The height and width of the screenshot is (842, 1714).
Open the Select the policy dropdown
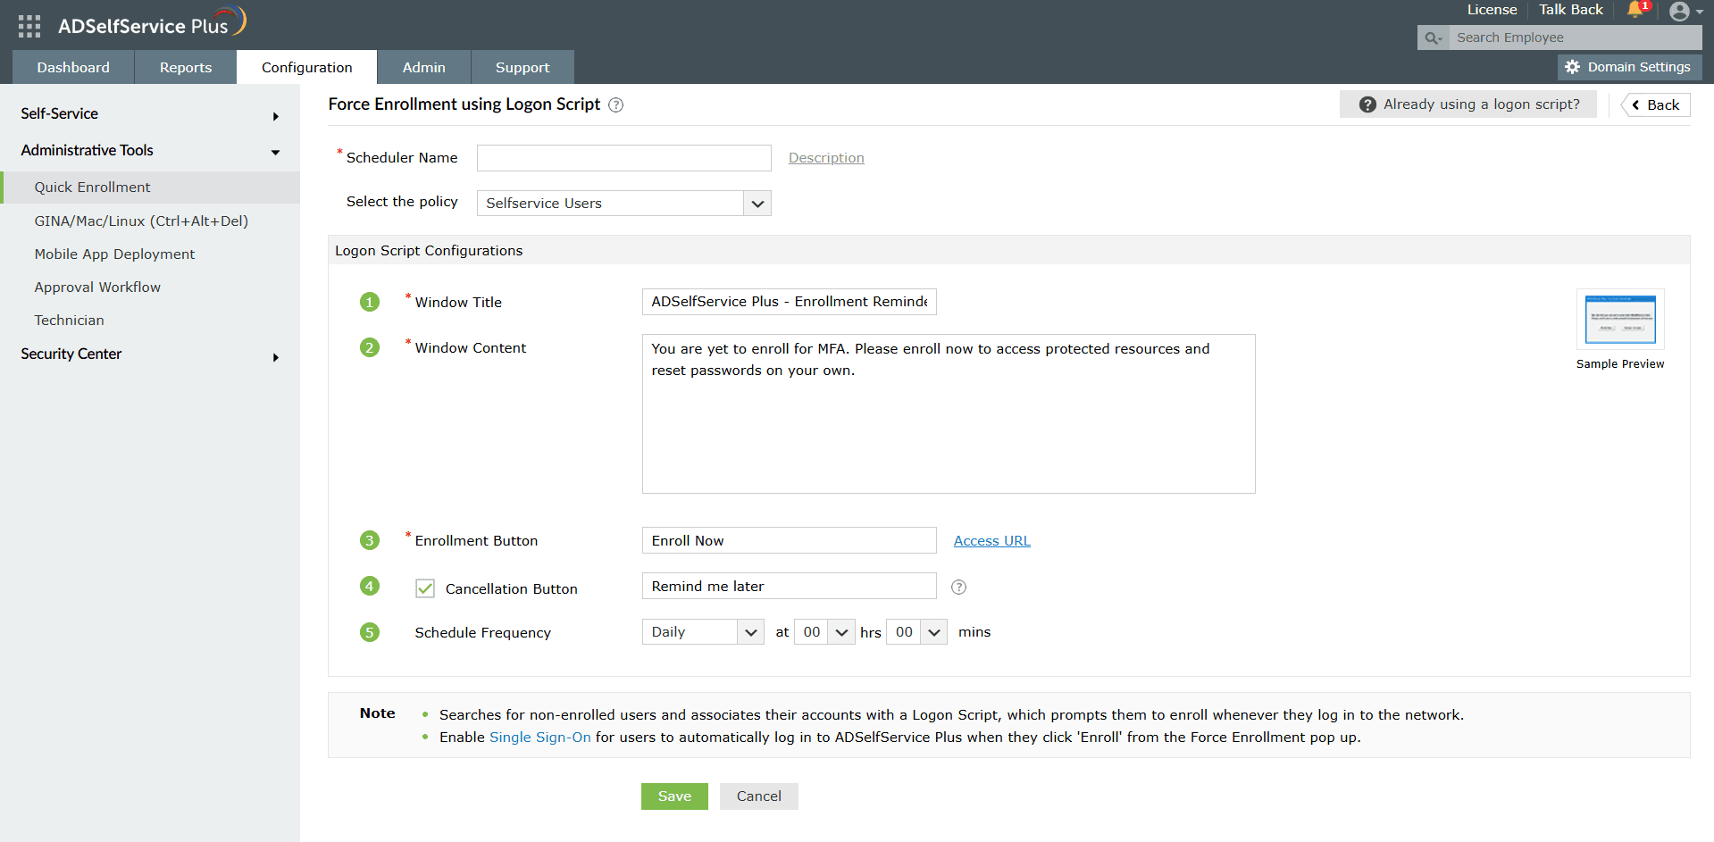click(623, 204)
